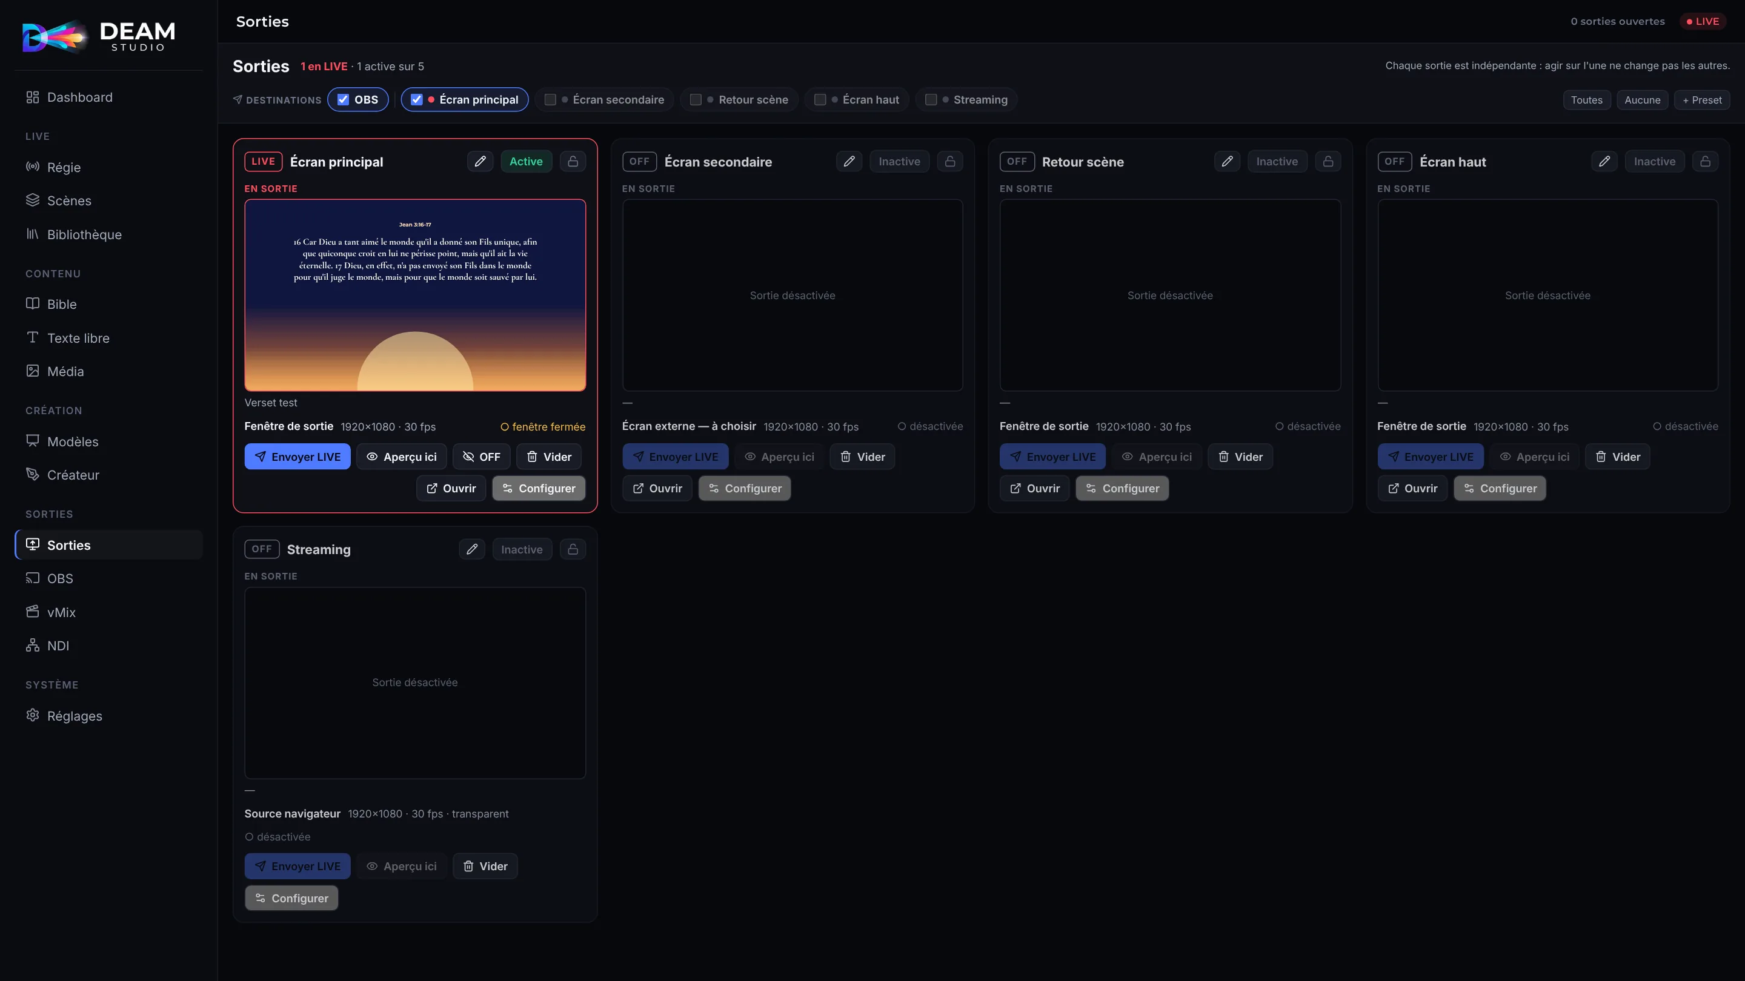
Task: Open the Bible content page
Action: point(108,304)
